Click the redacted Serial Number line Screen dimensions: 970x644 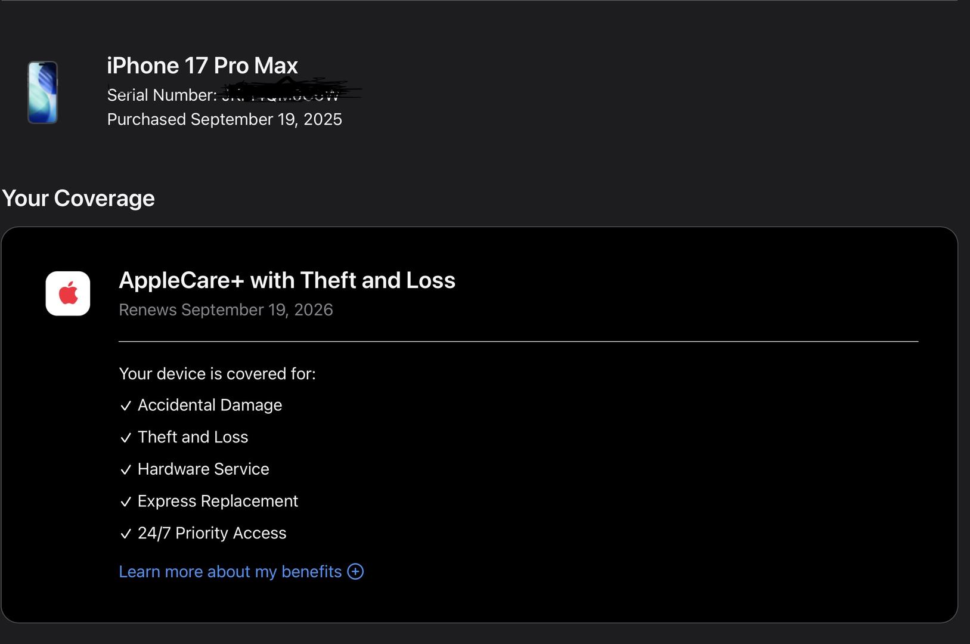[x=223, y=94]
